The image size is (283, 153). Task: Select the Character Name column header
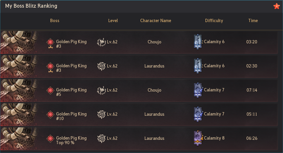pos(156,21)
